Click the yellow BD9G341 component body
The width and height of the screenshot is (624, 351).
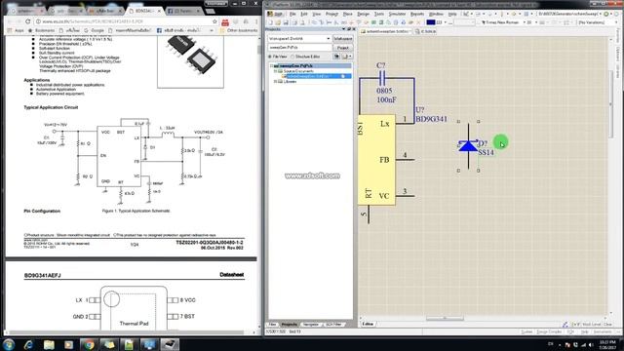pos(376,160)
